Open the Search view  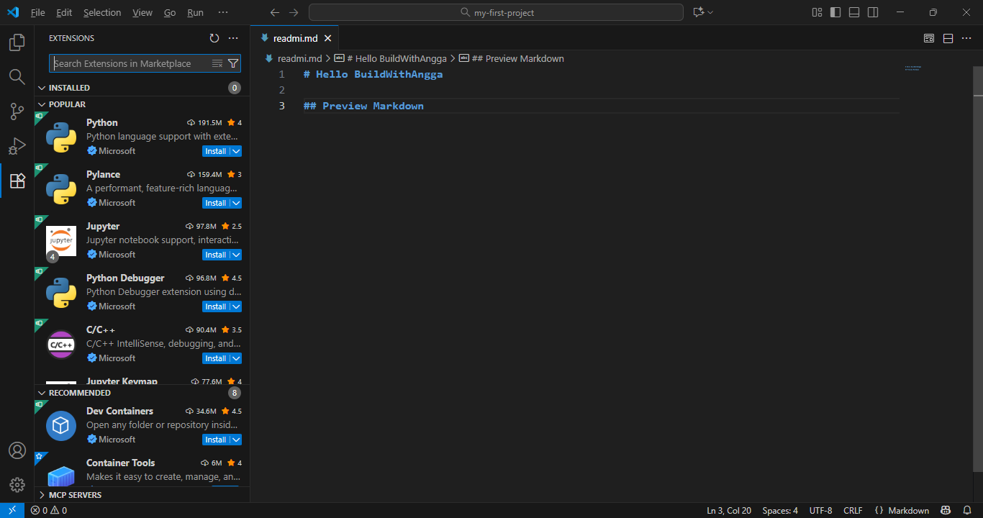pos(17,76)
